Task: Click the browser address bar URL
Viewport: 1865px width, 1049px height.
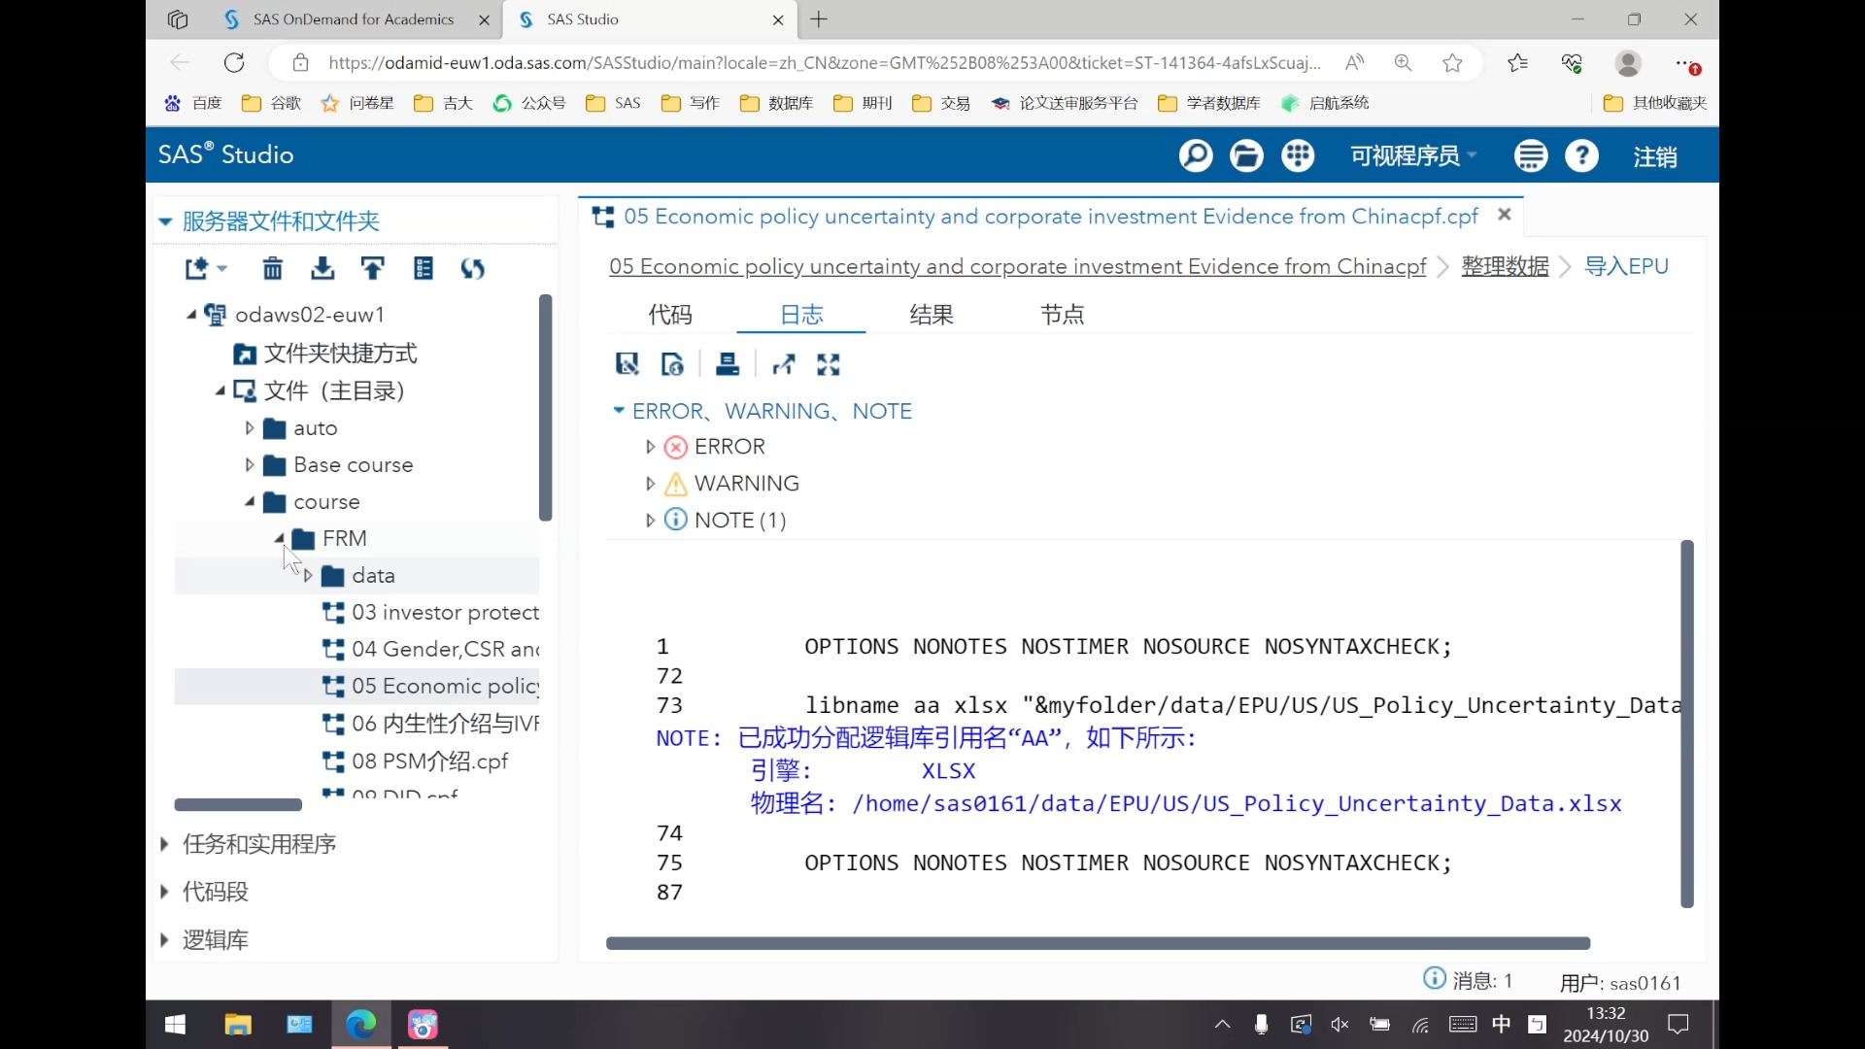Action: 824,63
